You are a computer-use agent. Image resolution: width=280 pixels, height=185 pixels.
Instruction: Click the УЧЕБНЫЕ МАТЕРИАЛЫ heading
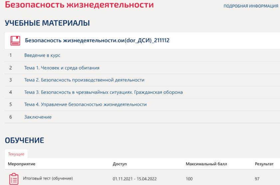[47, 23]
